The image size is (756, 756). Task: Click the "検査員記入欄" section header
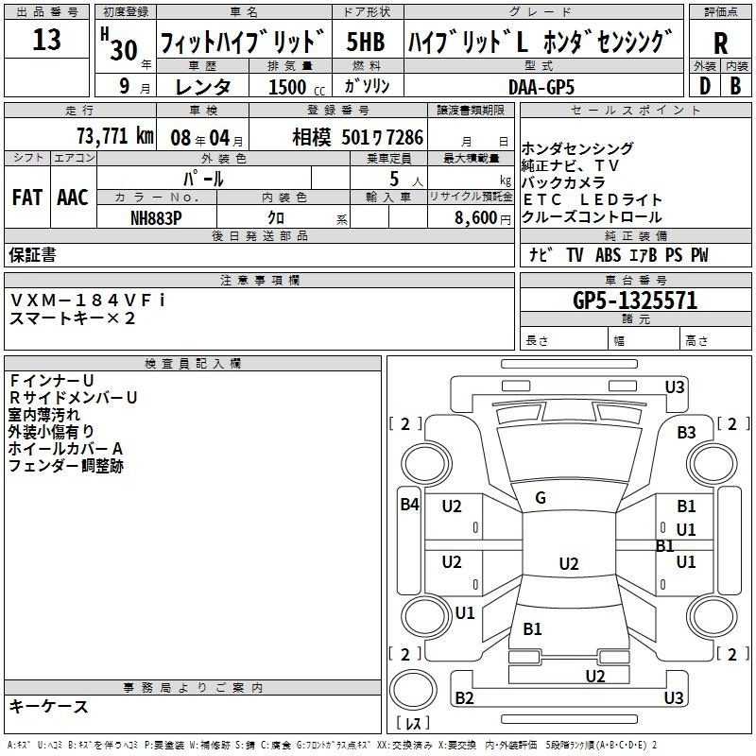coord(193,364)
